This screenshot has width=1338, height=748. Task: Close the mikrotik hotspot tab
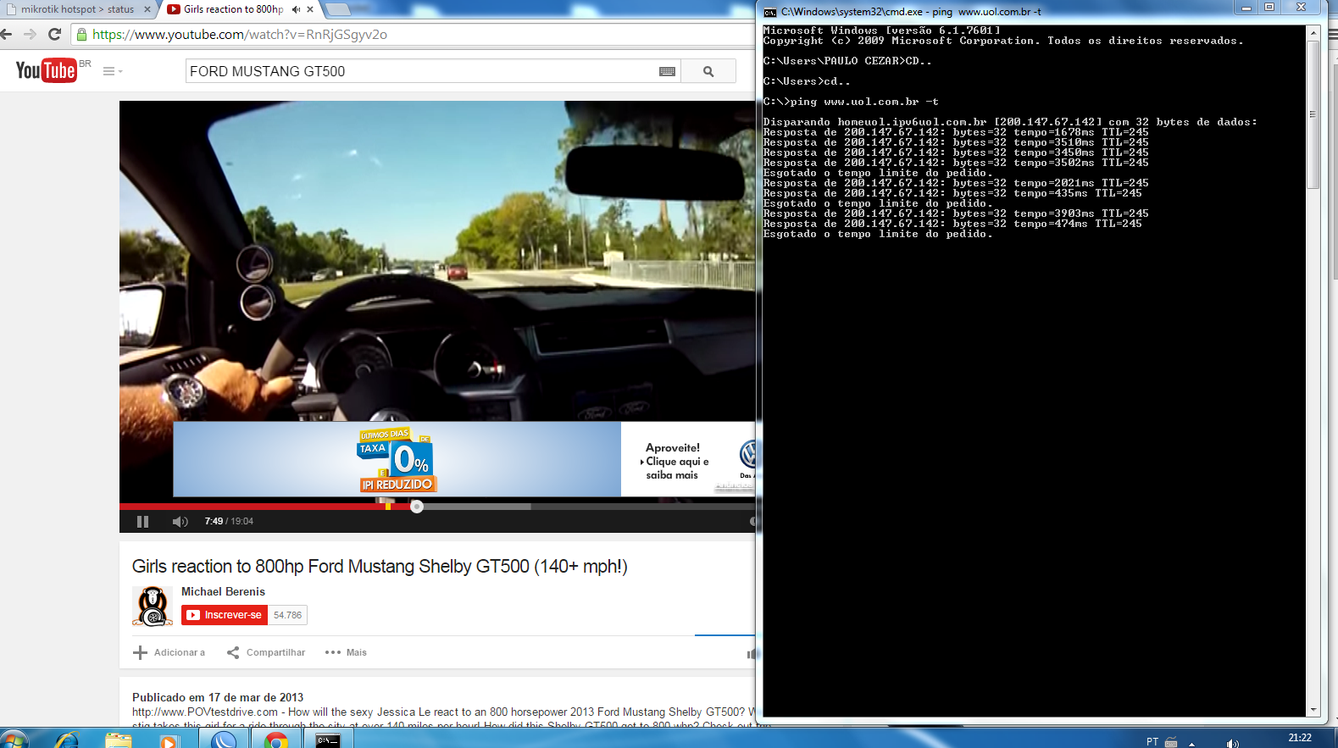[x=147, y=9]
